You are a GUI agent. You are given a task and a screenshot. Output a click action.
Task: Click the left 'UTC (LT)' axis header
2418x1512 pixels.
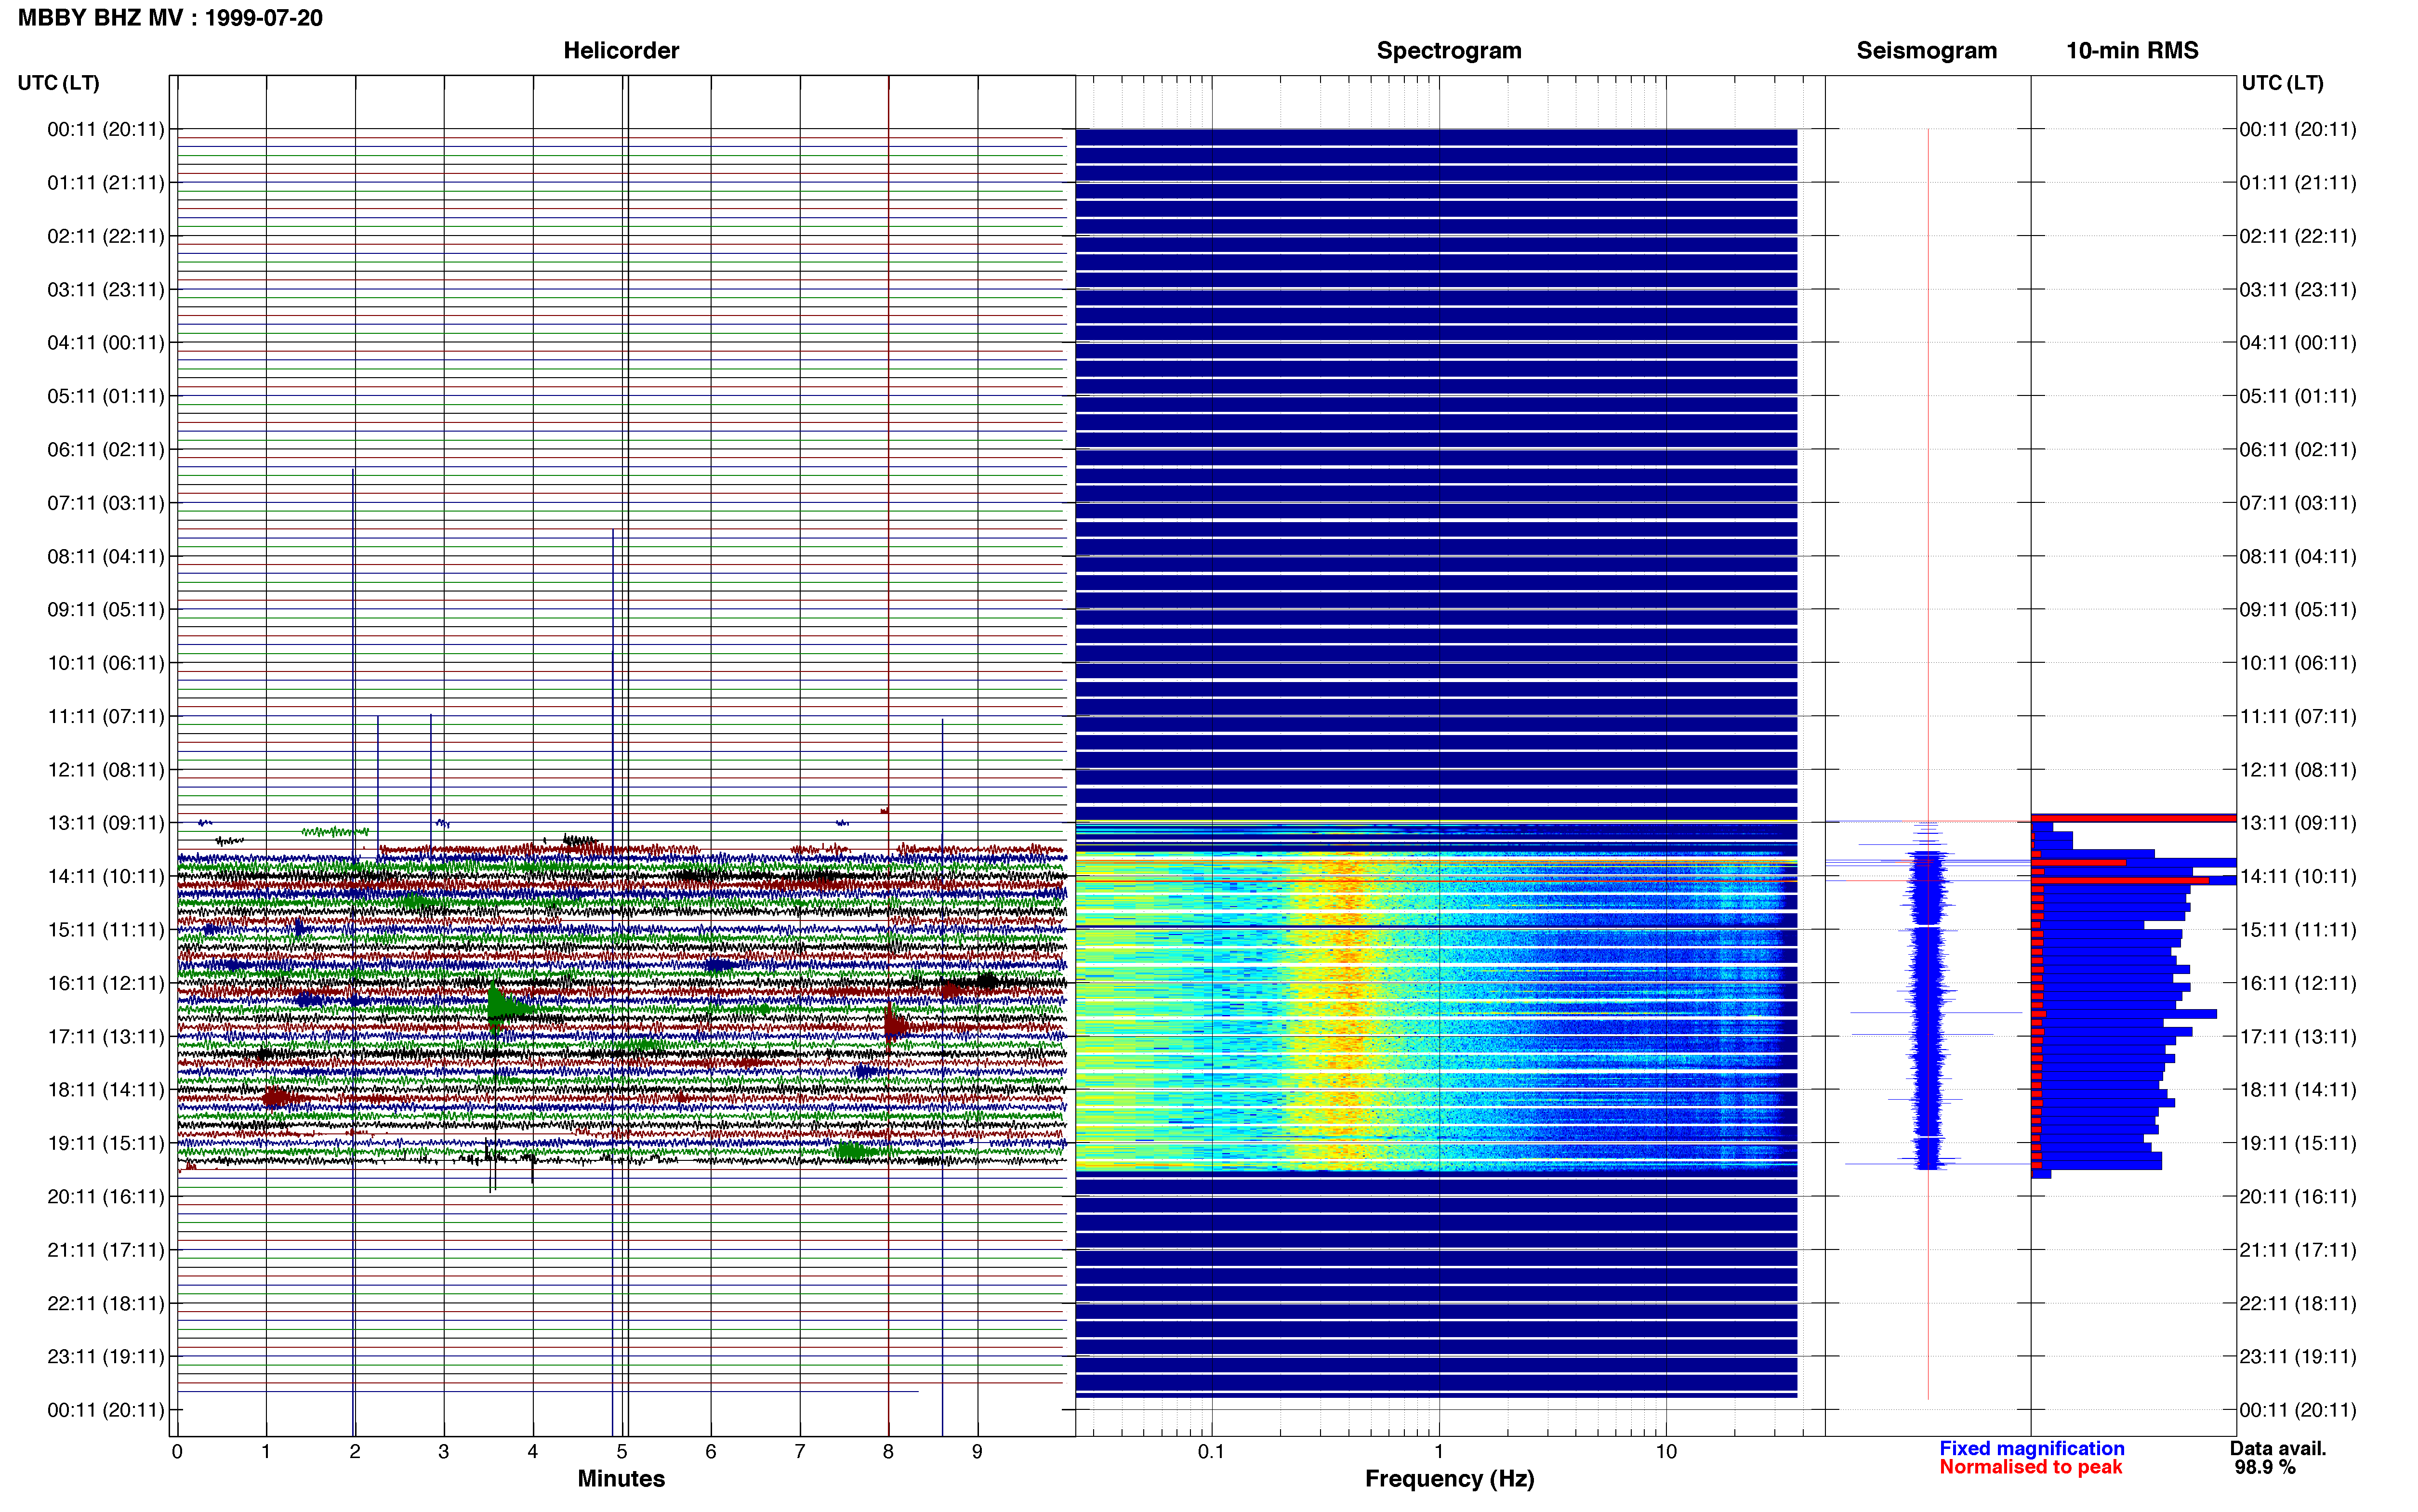[x=59, y=83]
